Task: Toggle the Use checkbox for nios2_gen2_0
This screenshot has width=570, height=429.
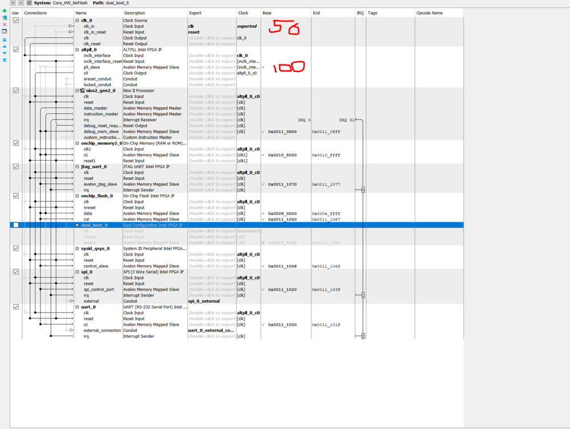Action: (x=16, y=91)
